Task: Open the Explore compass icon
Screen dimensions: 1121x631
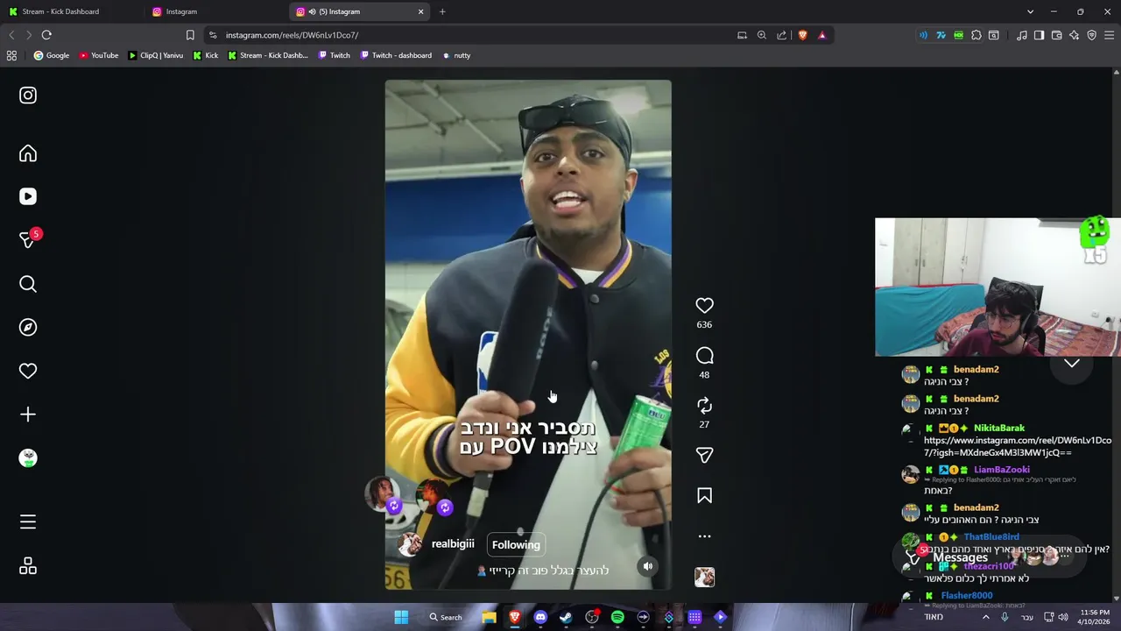Action: (x=28, y=327)
